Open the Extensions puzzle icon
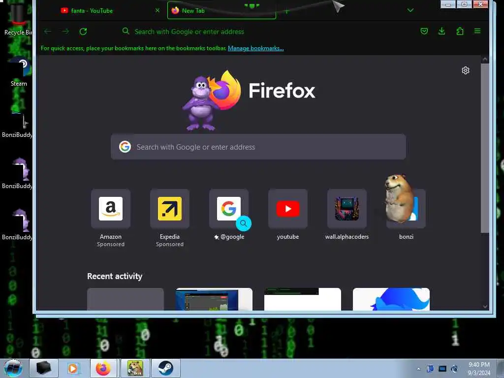The width and height of the screenshot is (504, 378). pyautogui.click(x=460, y=31)
